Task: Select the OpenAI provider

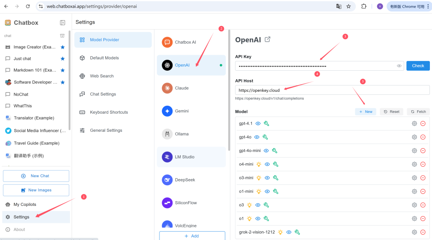Action: pos(191,65)
